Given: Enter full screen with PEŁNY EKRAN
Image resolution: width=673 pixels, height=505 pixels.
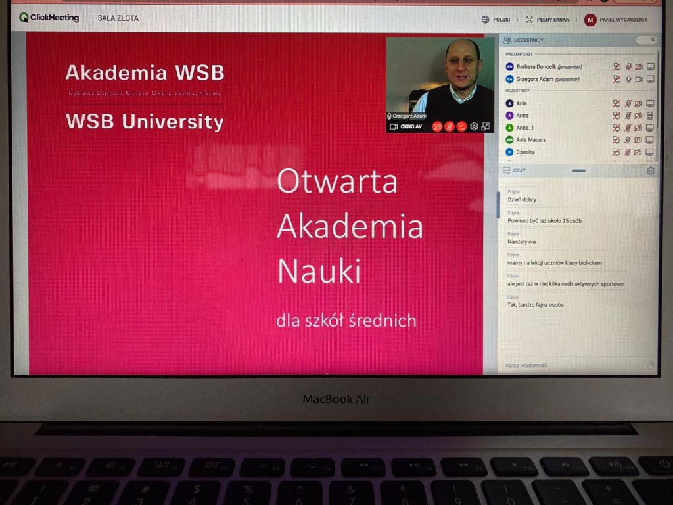Looking at the screenshot, I should 547,20.
